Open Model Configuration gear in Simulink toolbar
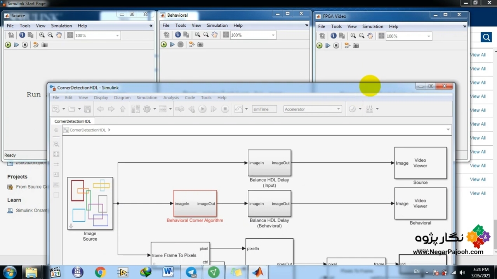This screenshot has width=497, height=279. [x=147, y=109]
